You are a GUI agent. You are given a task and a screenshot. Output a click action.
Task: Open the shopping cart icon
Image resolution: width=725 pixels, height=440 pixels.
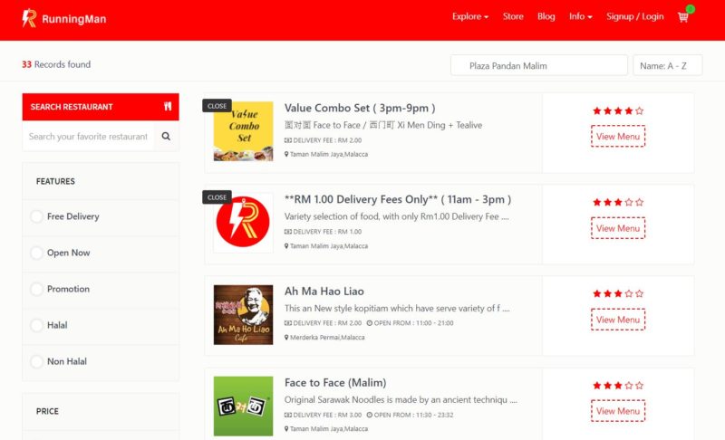tap(683, 17)
